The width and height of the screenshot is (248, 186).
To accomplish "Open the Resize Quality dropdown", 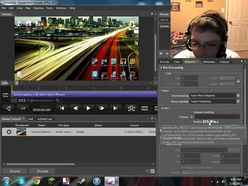I will tap(238, 101).
